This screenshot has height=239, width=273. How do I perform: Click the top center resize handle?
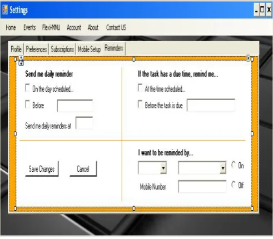(134, 59)
